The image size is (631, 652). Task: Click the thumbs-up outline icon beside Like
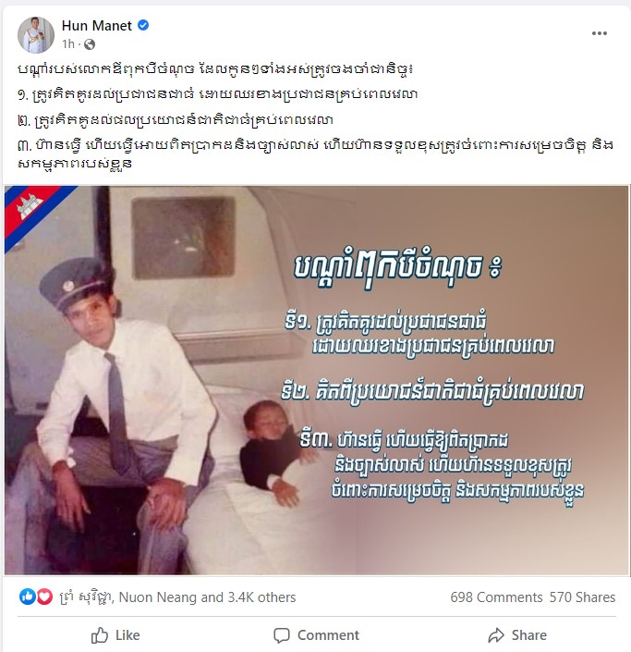pos(100,635)
